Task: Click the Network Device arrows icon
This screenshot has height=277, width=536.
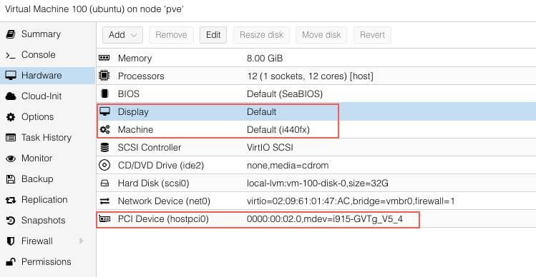Action: 104,201
